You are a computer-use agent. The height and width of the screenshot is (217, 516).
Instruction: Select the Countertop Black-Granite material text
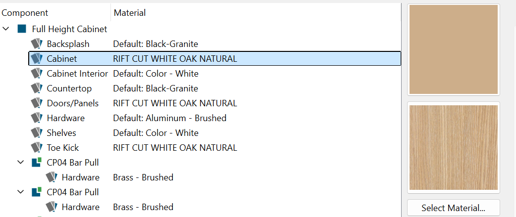[155, 88]
